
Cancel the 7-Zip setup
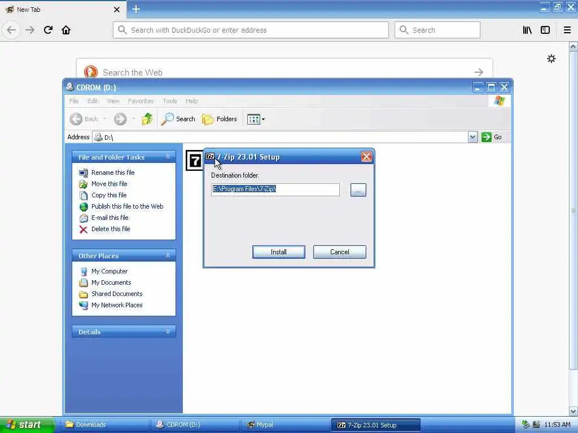[x=339, y=252]
